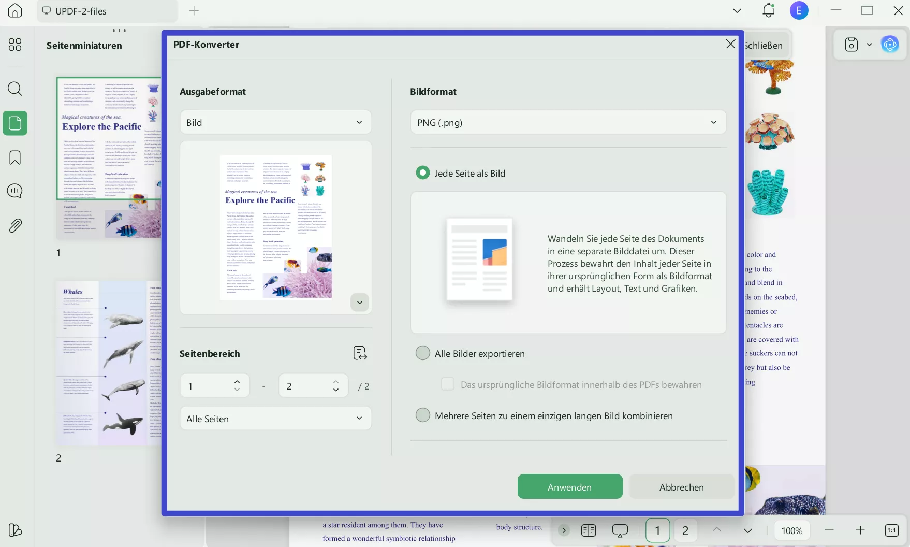Click the preview image in the converter
Screen dimensions: 910x547
(x=276, y=227)
